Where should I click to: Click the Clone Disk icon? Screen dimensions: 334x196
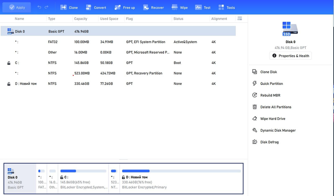(x=255, y=72)
